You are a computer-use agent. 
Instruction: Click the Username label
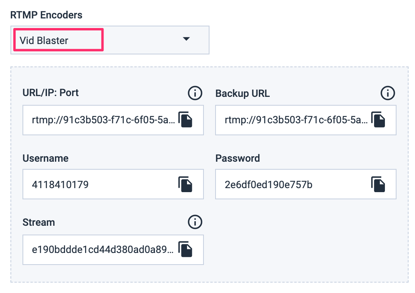click(x=45, y=158)
